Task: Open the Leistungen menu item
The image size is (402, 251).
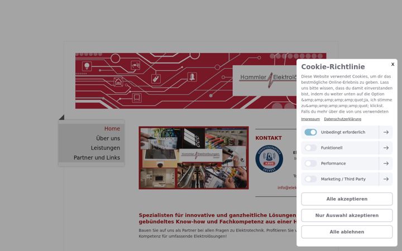Action: click(x=105, y=148)
